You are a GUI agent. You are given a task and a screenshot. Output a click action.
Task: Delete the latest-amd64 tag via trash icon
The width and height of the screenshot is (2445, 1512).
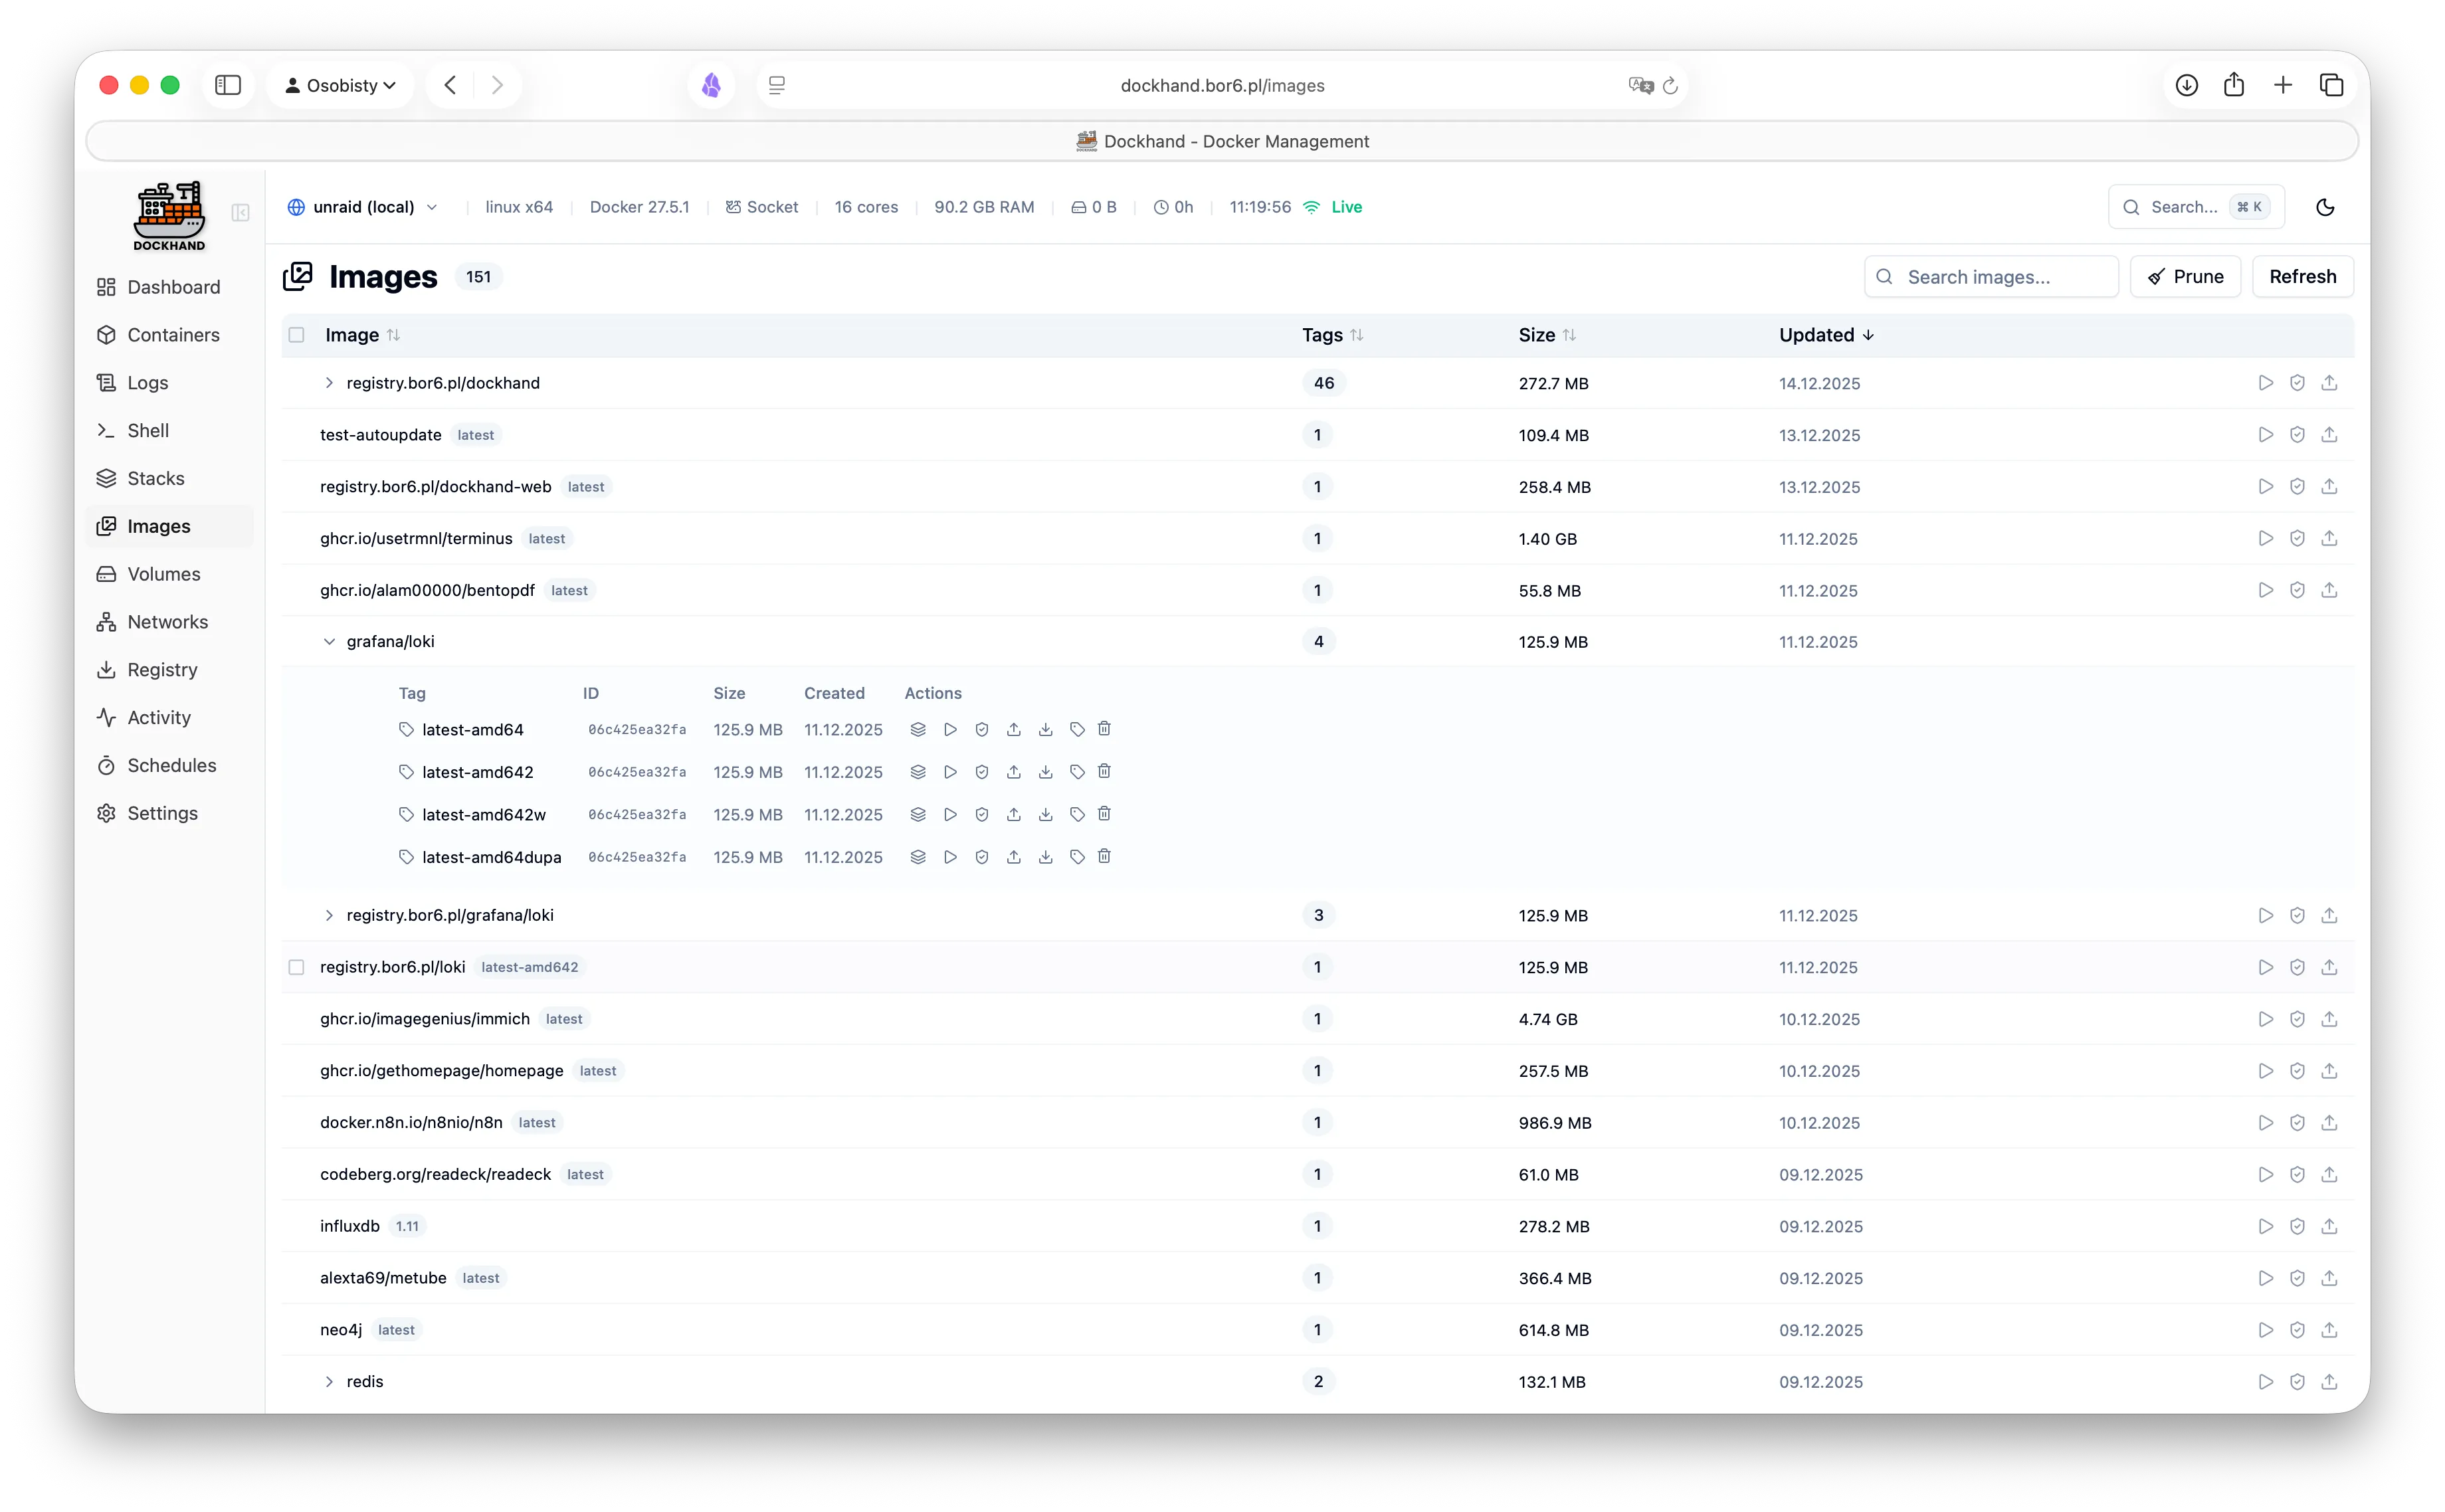1104,729
